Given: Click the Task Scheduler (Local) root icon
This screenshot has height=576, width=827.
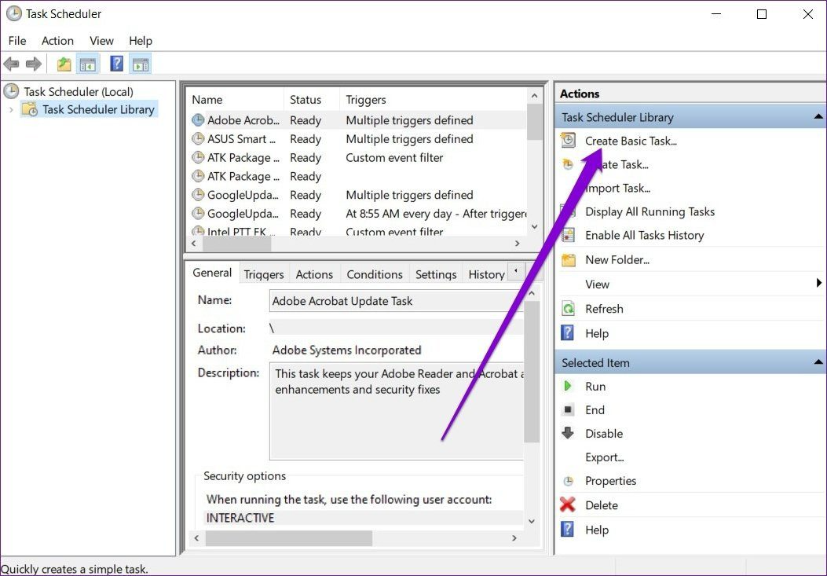Looking at the screenshot, I should point(11,91).
